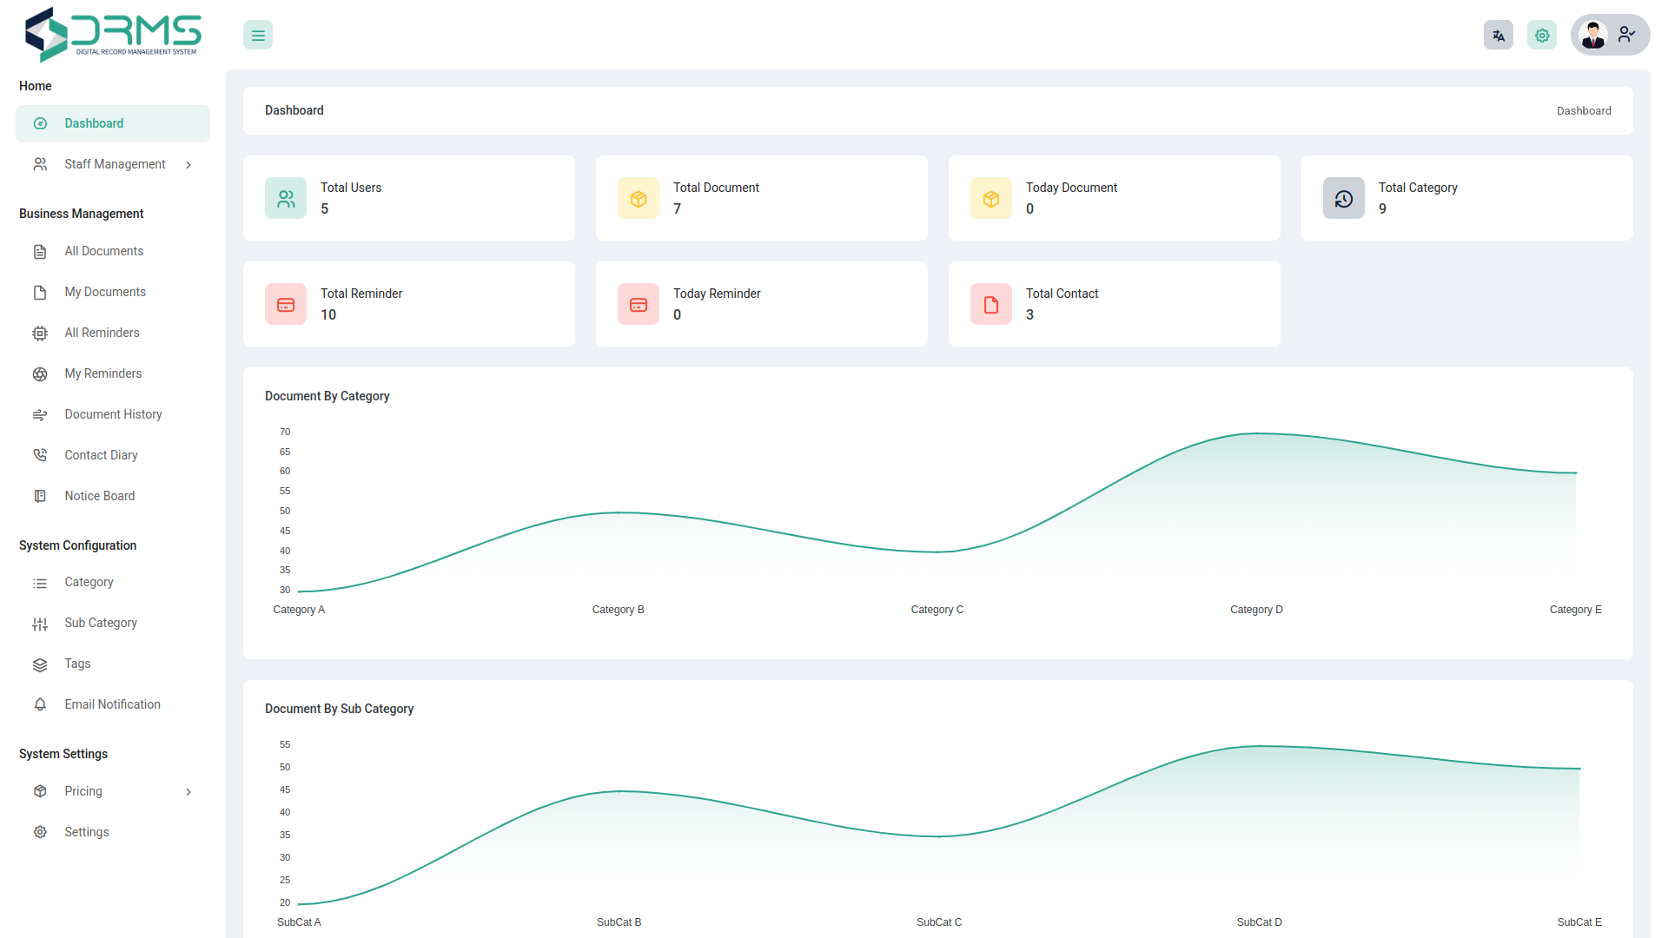Open the user profile avatar
The height and width of the screenshot is (938, 1668).
1593,35
